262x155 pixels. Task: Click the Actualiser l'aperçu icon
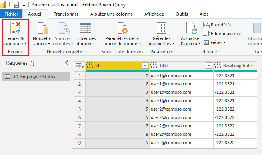coord(192,28)
